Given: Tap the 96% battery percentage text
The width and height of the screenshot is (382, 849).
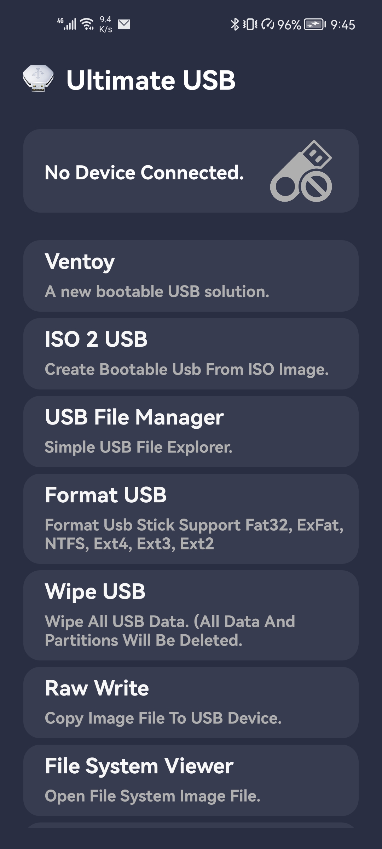Looking at the screenshot, I should (289, 25).
